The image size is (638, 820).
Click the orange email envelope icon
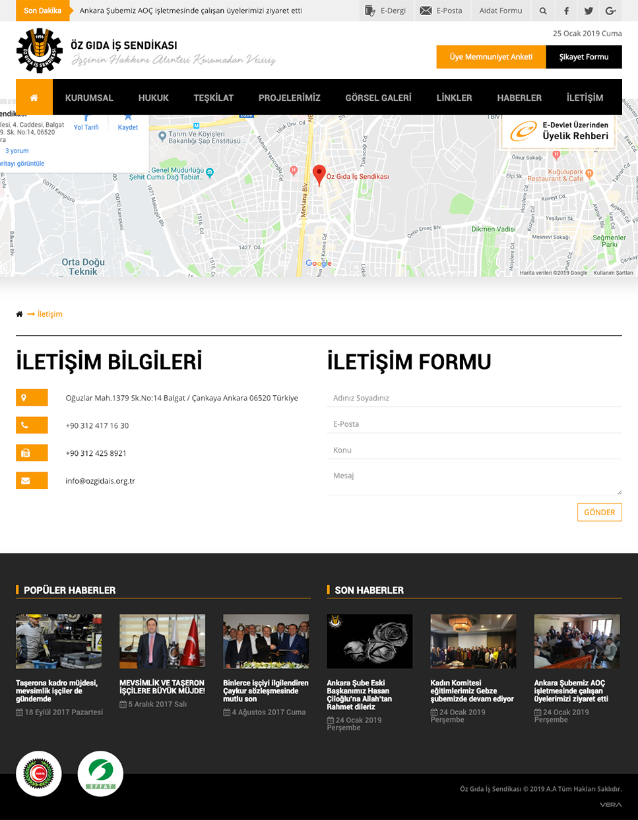click(32, 481)
